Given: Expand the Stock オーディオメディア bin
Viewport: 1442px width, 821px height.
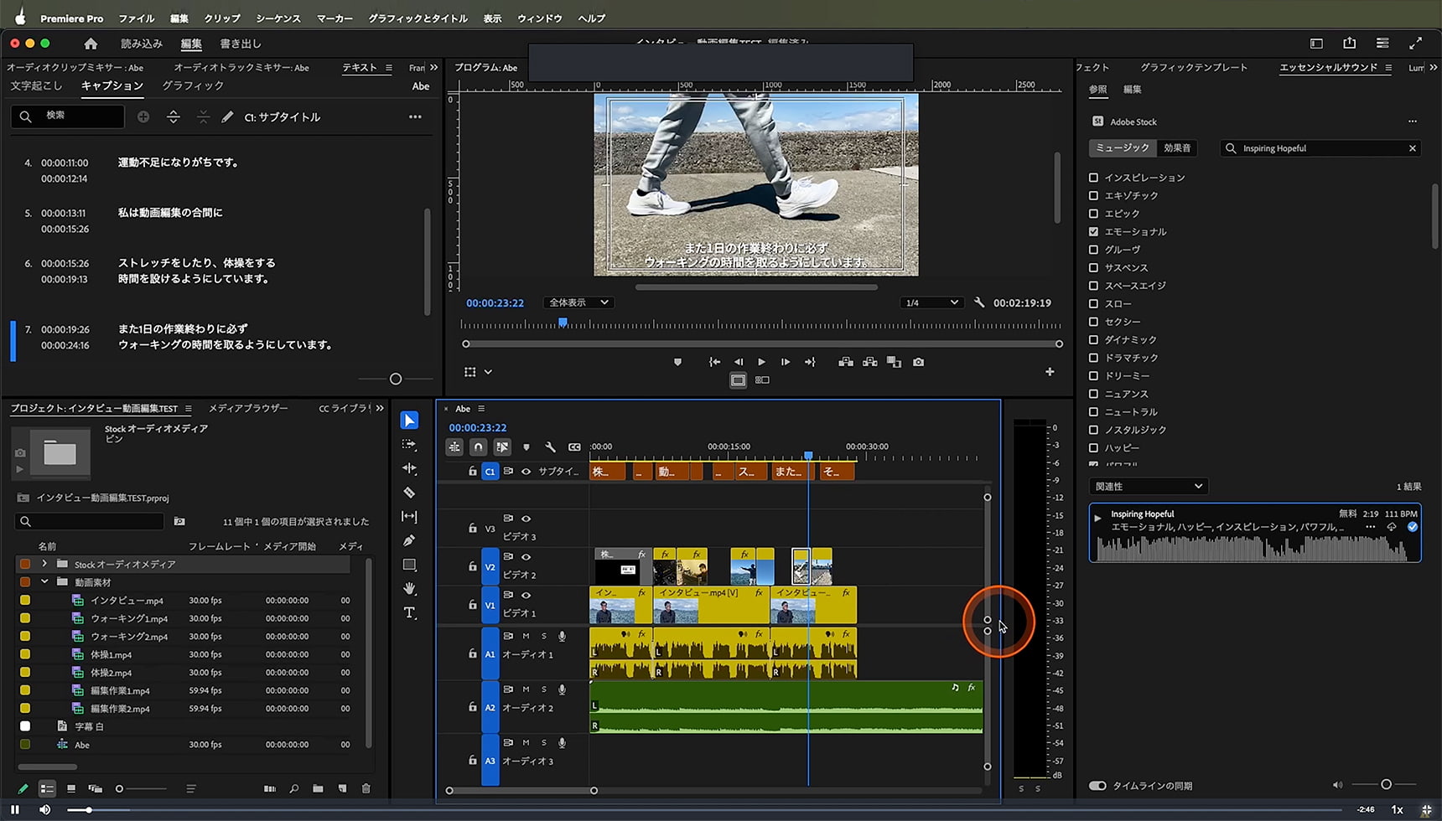Looking at the screenshot, I should click(x=44, y=564).
